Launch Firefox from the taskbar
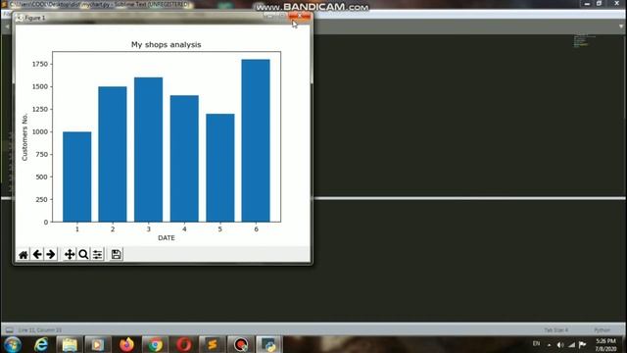Image resolution: width=627 pixels, height=353 pixels. 126,344
